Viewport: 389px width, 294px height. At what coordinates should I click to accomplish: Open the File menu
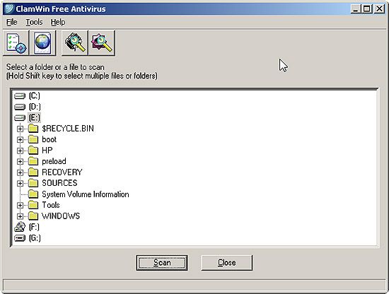pyautogui.click(x=11, y=22)
